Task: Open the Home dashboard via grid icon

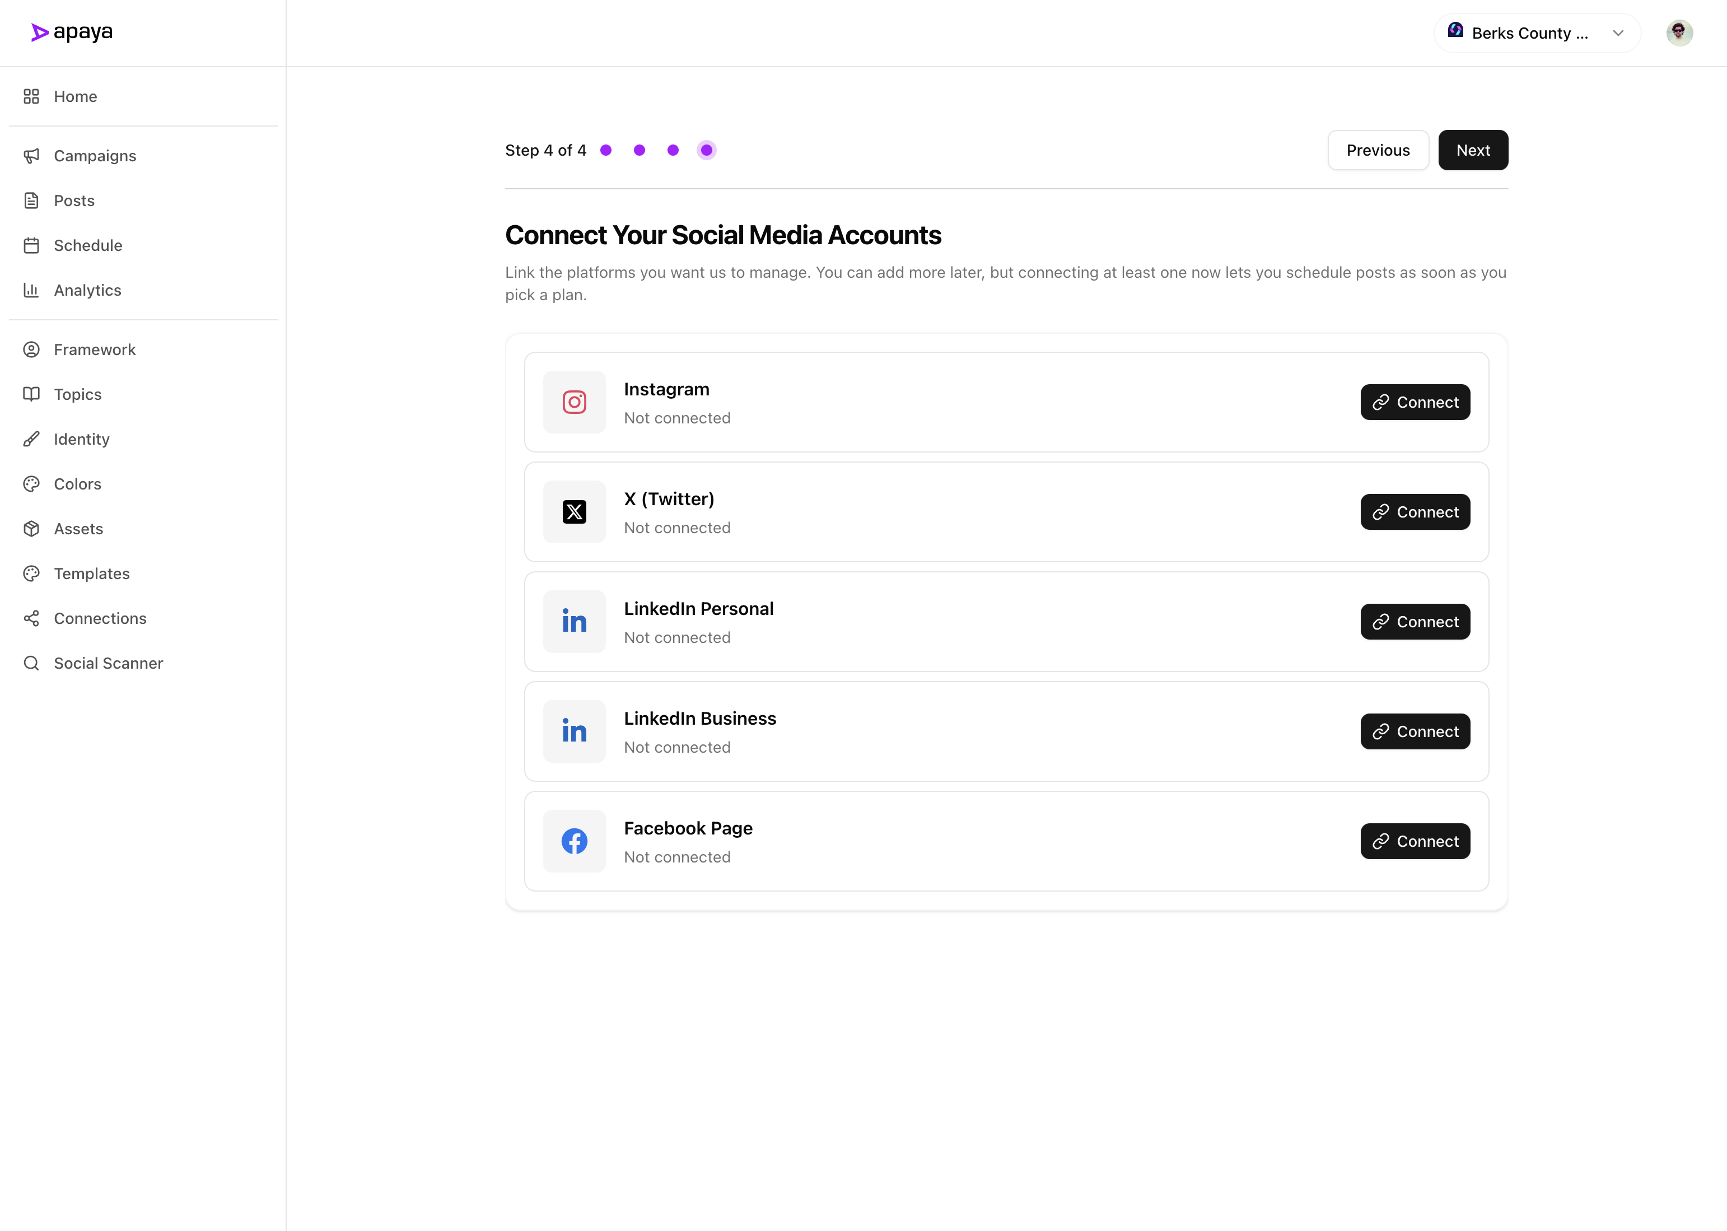Action: click(31, 96)
